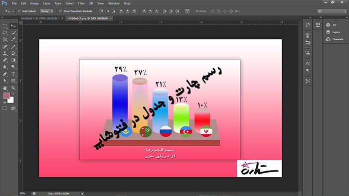This screenshot has height=196, width=349.
Task: Reset default foreground and background colors
Action: pyautogui.click(x=4, y=102)
